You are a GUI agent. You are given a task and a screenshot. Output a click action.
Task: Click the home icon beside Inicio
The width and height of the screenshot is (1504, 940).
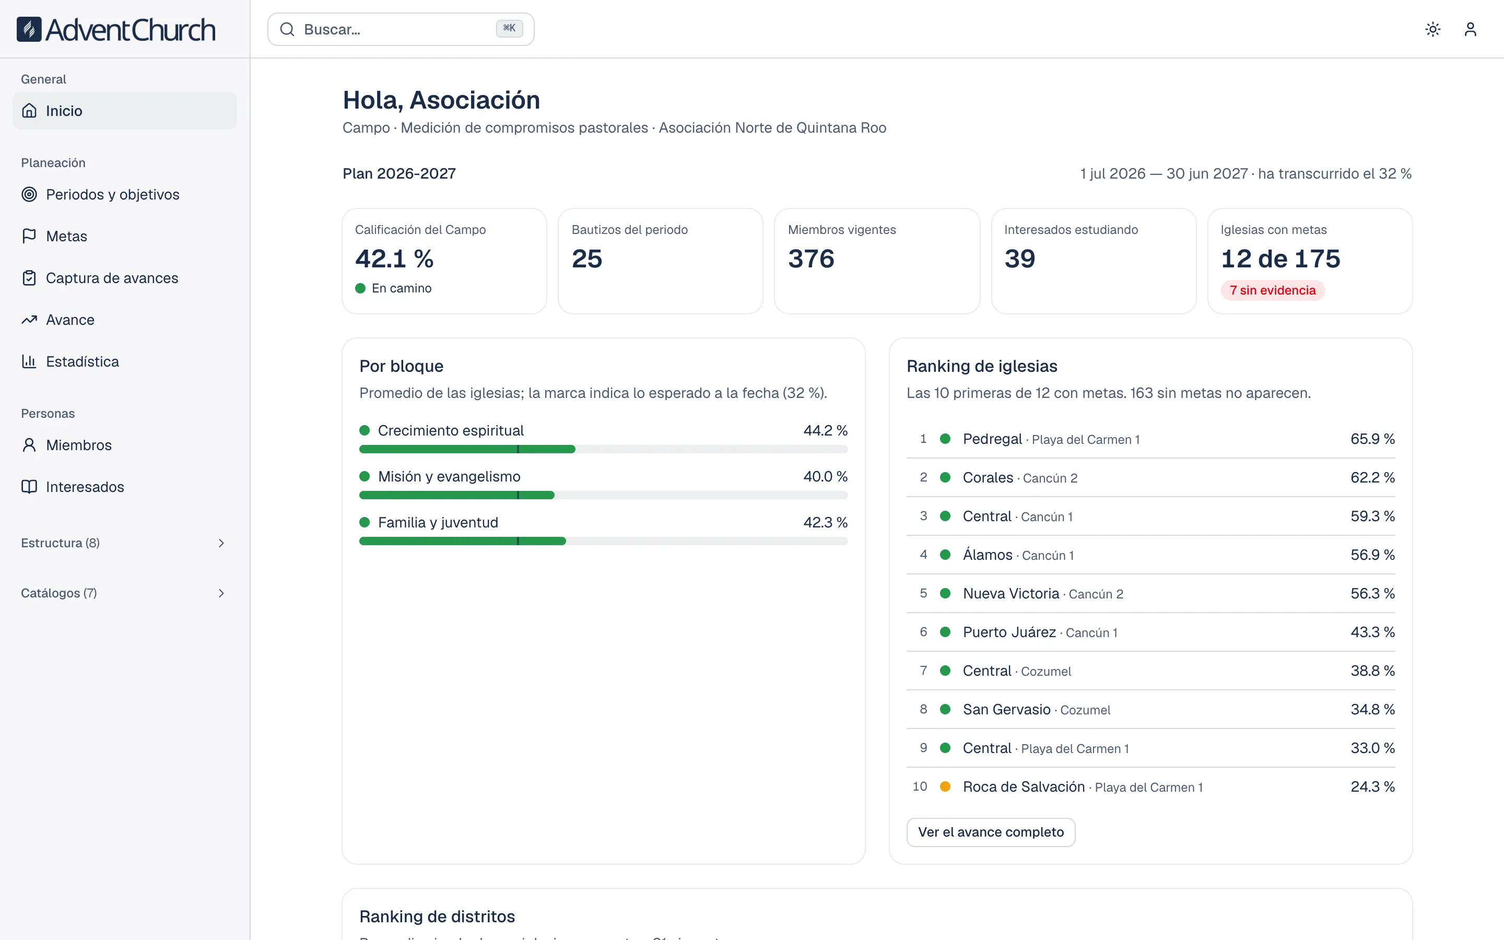pyautogui.click(x=29, y=111)
